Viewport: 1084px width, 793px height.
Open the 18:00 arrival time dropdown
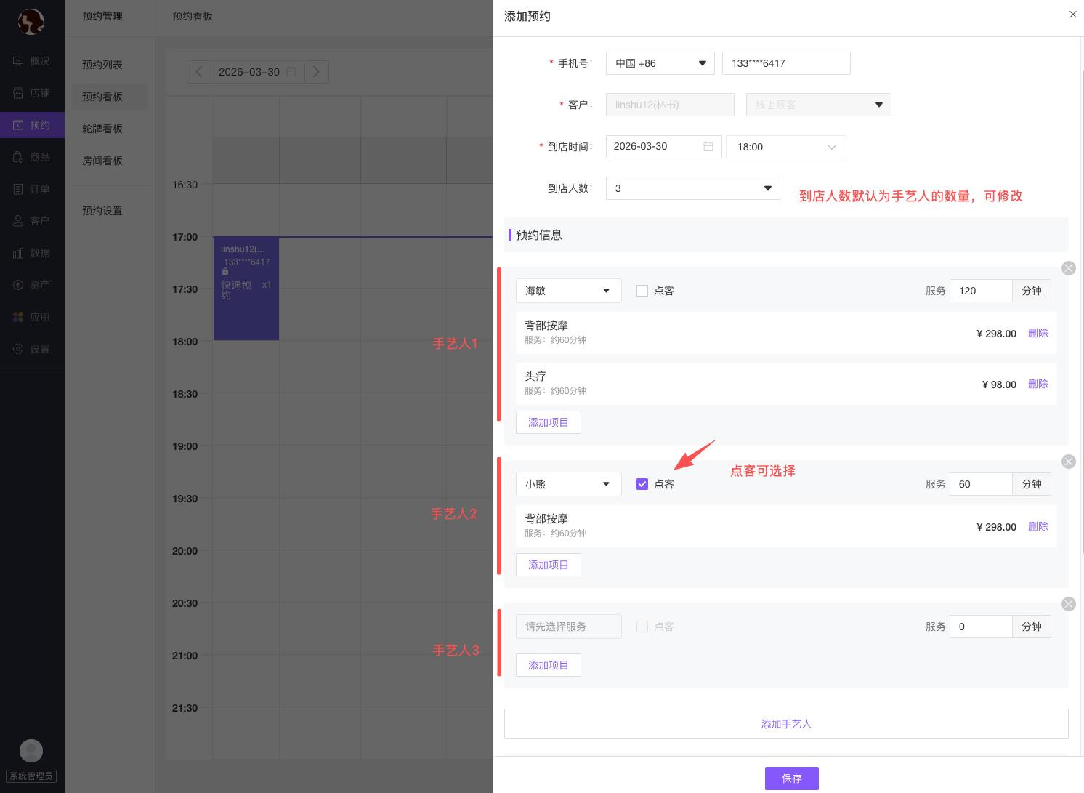tap(785, 147)
